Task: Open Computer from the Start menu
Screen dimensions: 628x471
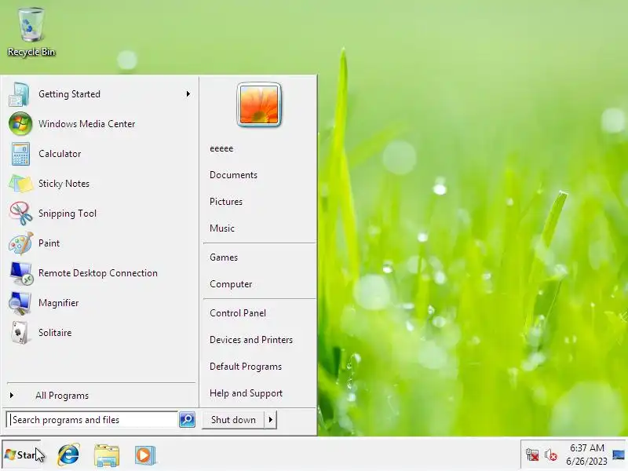Action: click(x=231, y=284)
